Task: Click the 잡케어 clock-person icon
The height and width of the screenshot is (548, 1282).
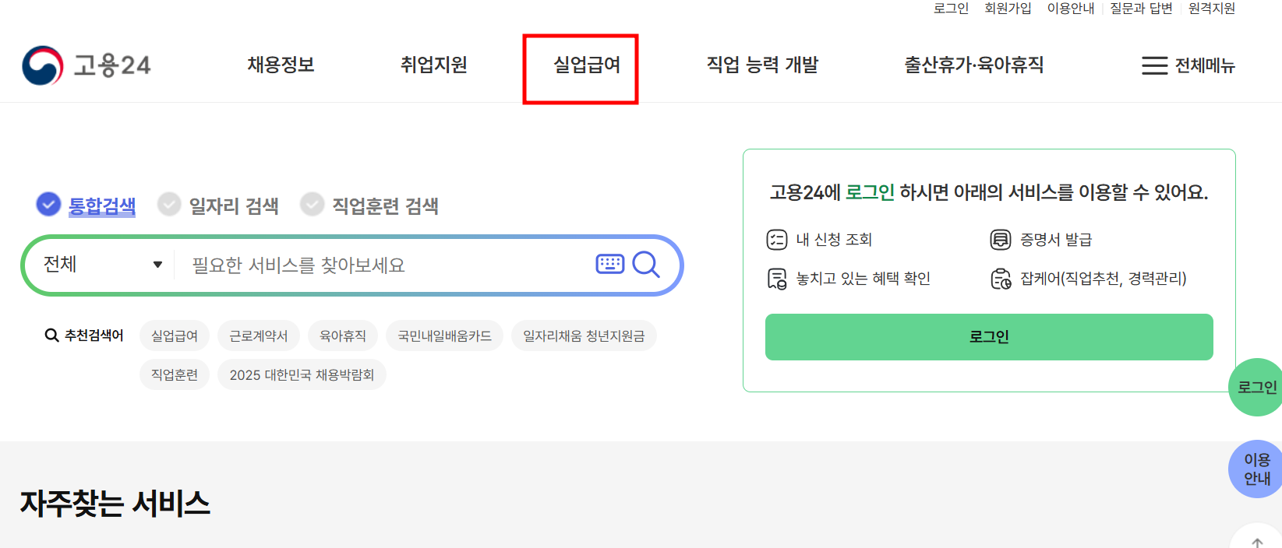Action: point(1001,278)
